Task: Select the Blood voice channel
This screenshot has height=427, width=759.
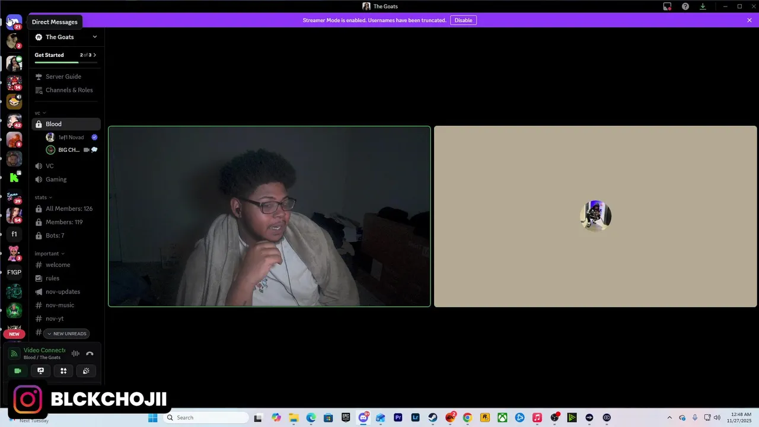Action: (x=66, y=124)
